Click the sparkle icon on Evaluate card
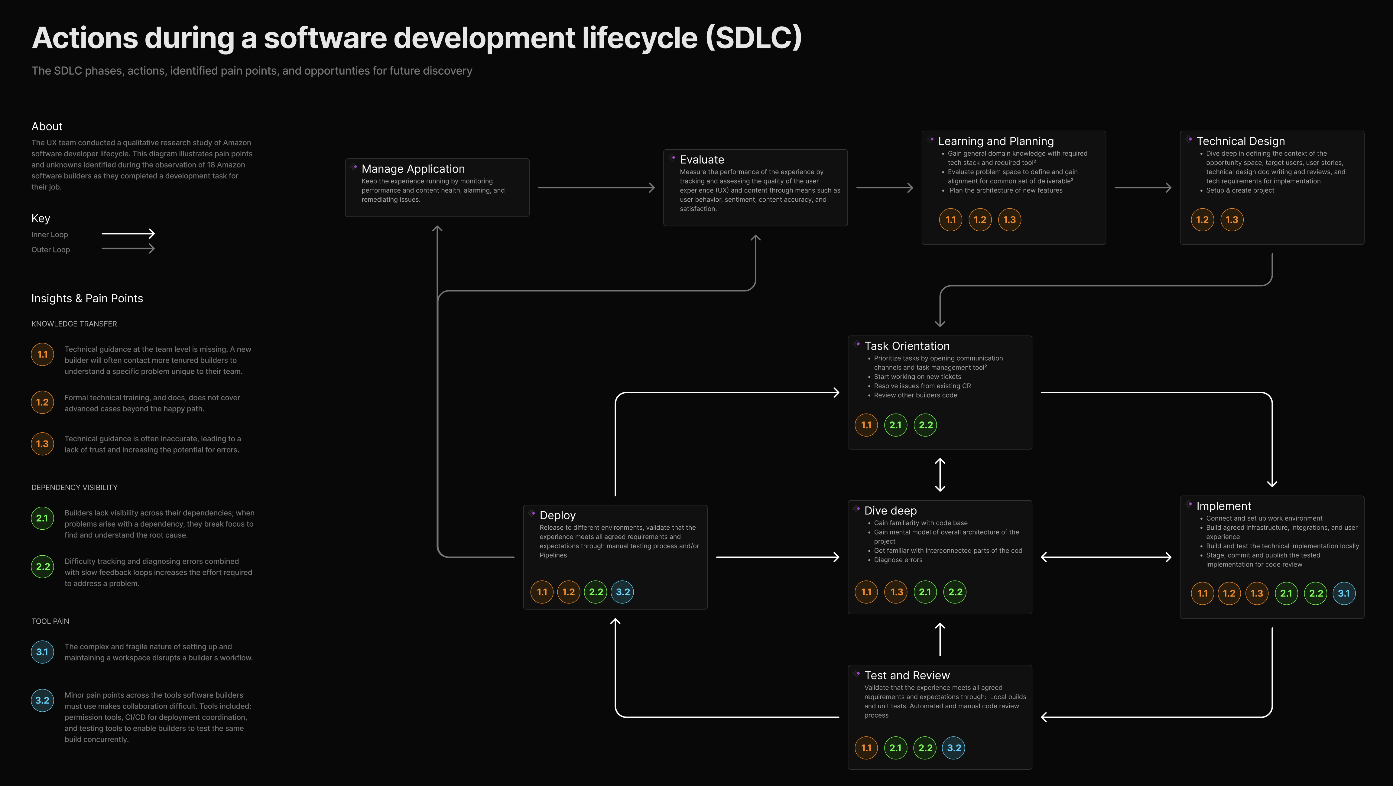Image resolution: width=1393 pixels, height=786 pixels. point(672,158)
